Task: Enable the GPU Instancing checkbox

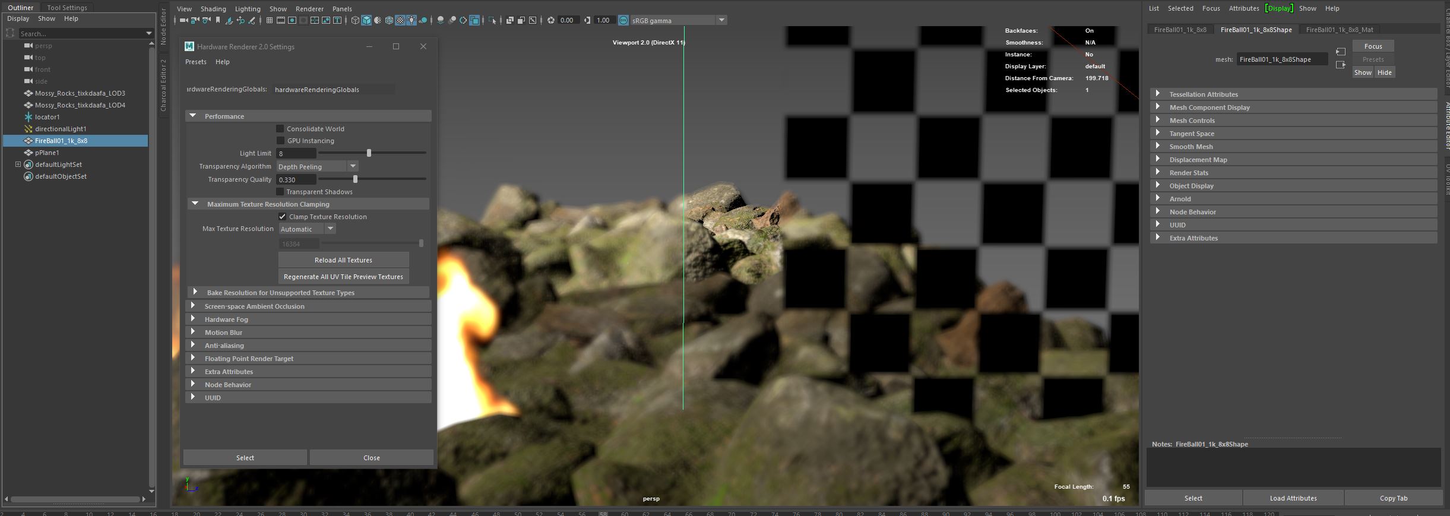Action: point(280,141)
